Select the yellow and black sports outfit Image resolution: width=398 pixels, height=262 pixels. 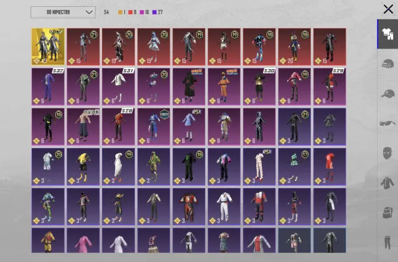click(x=83, y=167)
